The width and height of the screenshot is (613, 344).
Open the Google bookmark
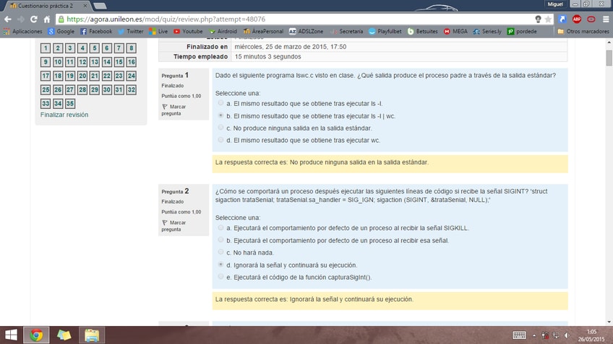(61, 31)
